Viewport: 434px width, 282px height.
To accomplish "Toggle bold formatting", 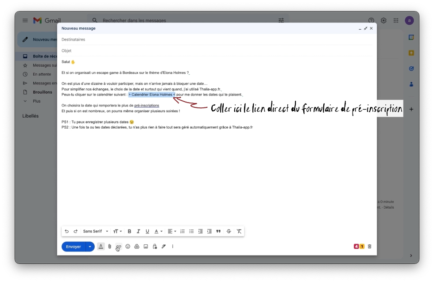I will 129,231.
